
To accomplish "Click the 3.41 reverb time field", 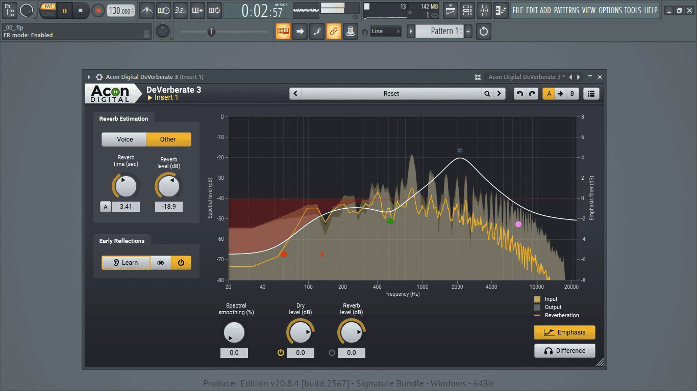I will (x=126, y=207).
